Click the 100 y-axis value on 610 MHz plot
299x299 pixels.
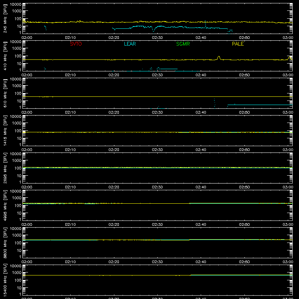point(18,93)
